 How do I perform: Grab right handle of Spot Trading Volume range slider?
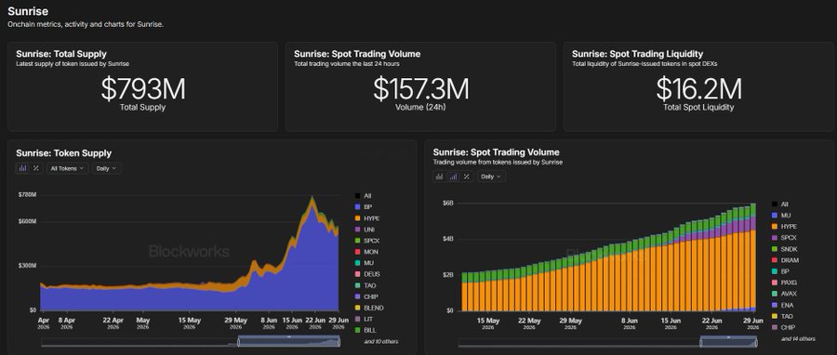click(755, 342)
